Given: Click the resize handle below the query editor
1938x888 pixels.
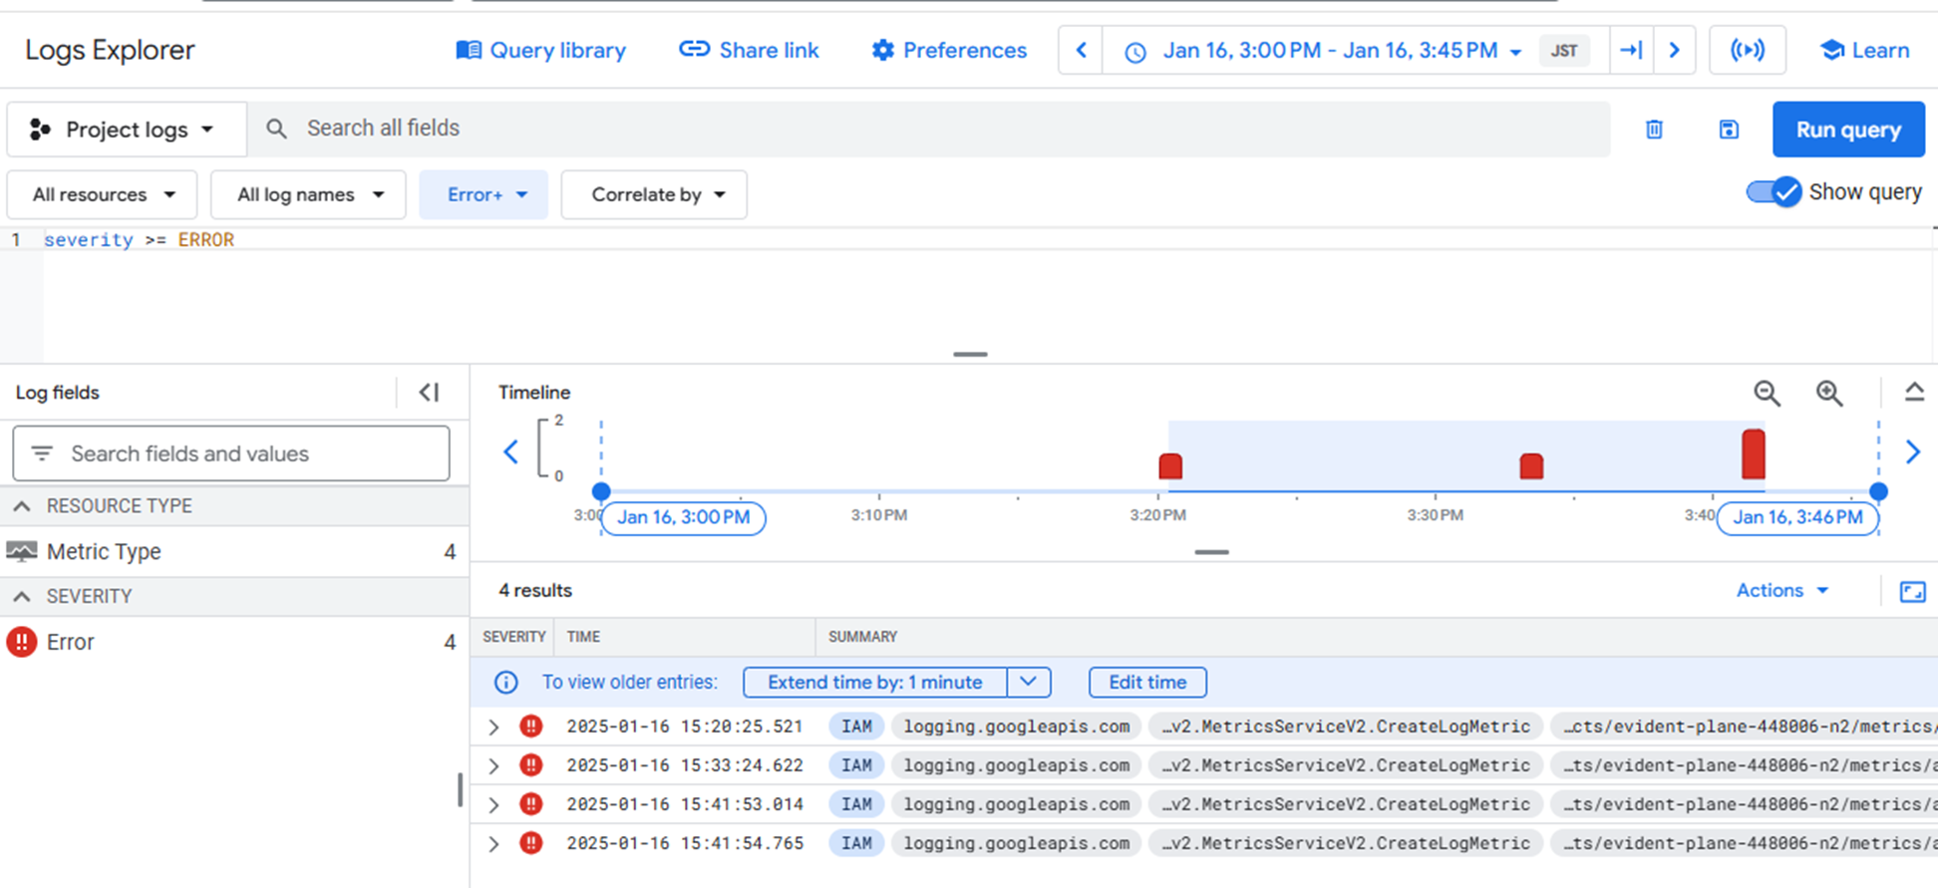Looking at the screenshot, I should pyautogui.click(x=970, y=354).
